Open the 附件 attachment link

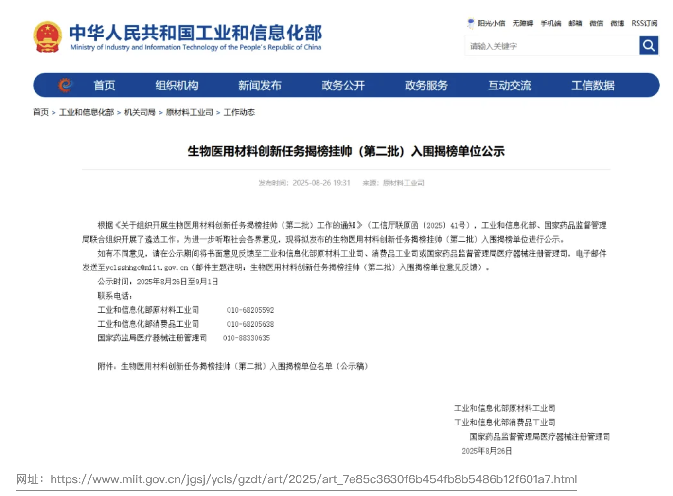tap(243, 366)
